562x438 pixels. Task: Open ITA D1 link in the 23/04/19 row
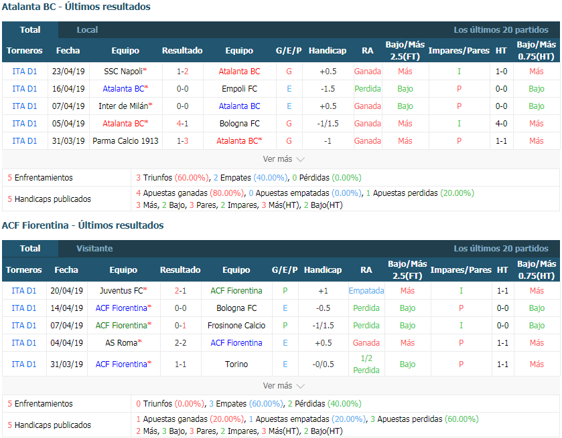(x=24, y=71)
